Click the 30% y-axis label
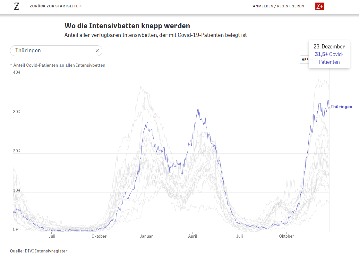359x264 pixels. pos(17,112)
